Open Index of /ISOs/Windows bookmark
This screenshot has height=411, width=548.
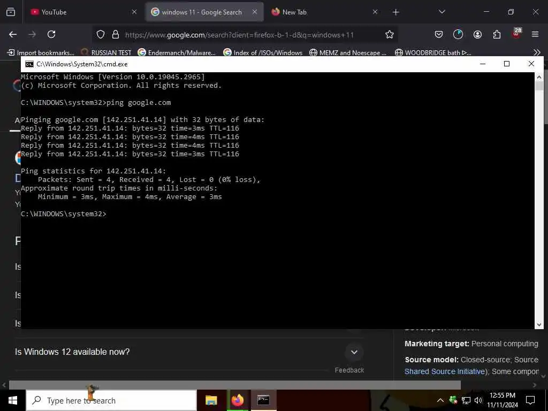pos(263,52)
